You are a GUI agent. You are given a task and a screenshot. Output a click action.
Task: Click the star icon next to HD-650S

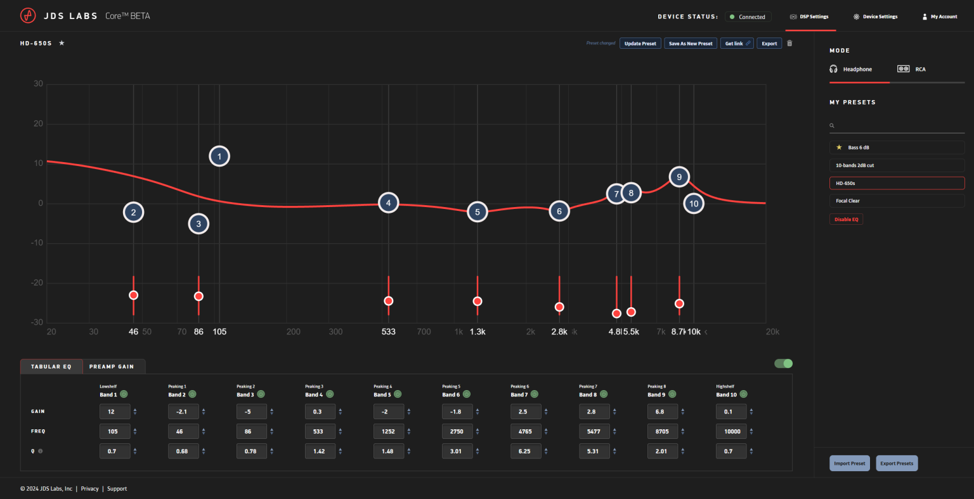(x=61, y=43)
